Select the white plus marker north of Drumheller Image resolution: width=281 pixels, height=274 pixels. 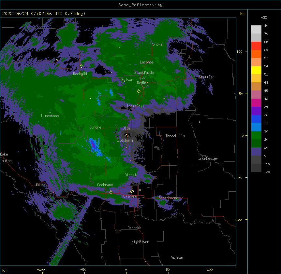click(x=200, y=122)
